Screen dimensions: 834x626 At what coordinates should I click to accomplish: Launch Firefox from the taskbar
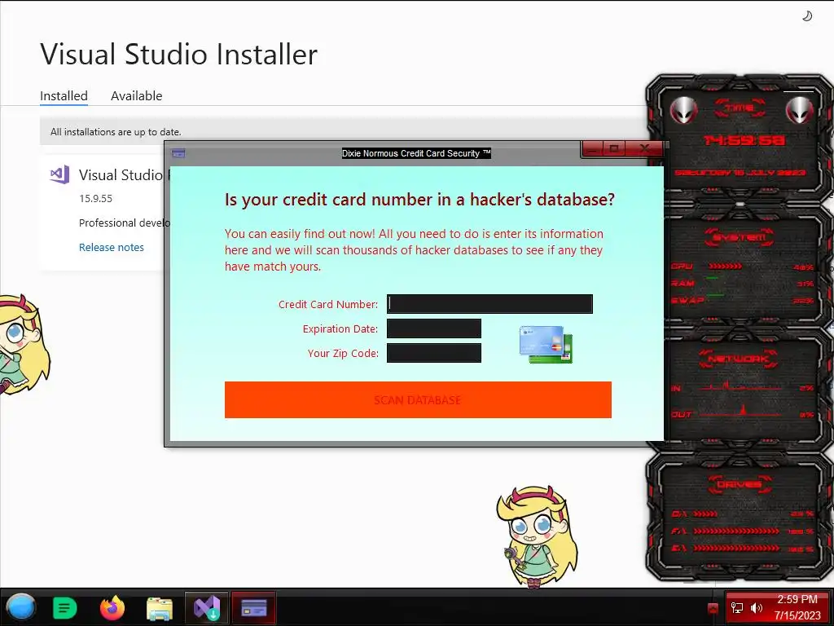(112, 608)
